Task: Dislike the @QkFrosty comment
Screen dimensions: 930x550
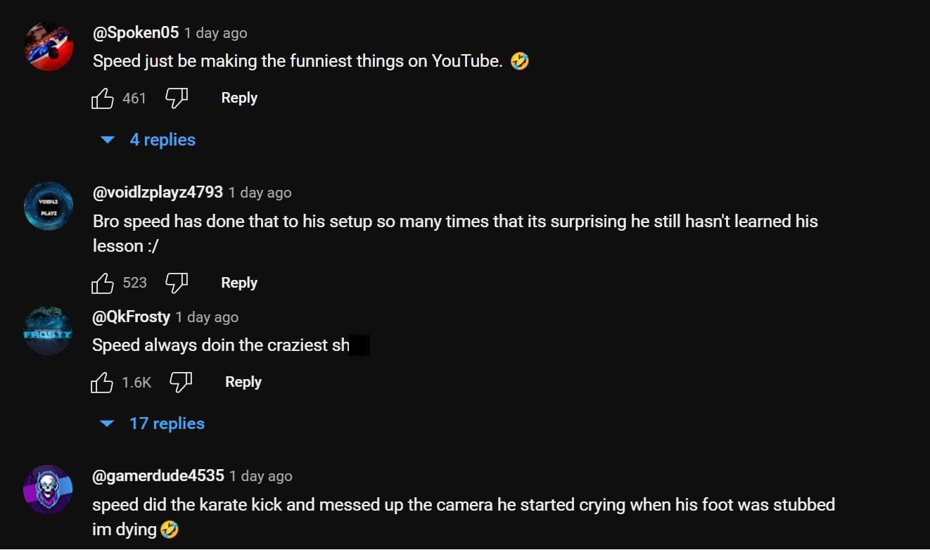Action: point(181,383)
